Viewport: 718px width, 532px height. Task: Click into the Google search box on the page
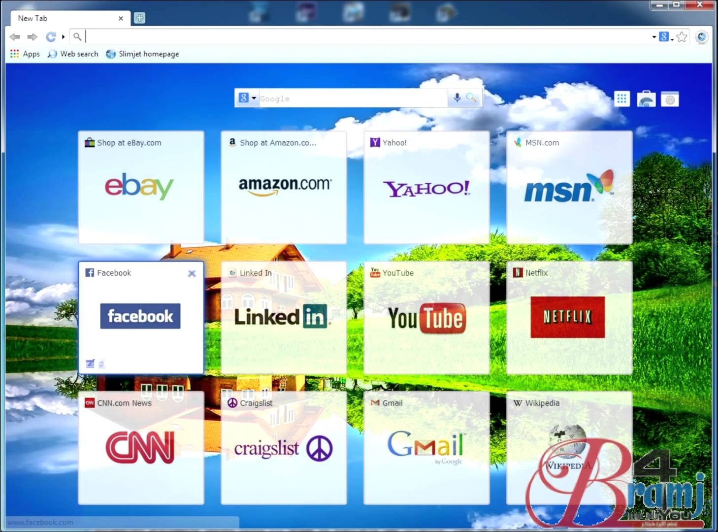[x=353, y=99]
